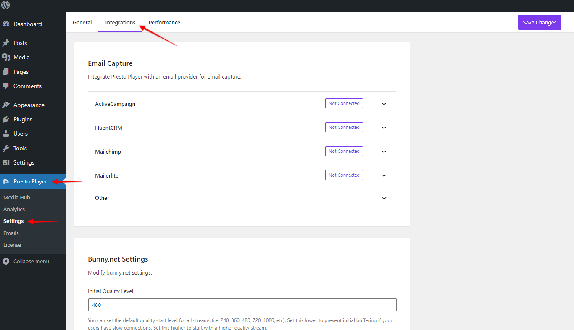Click the Posts pushpin icon
The image size is (574, 330).
click(x=6, y=43)
